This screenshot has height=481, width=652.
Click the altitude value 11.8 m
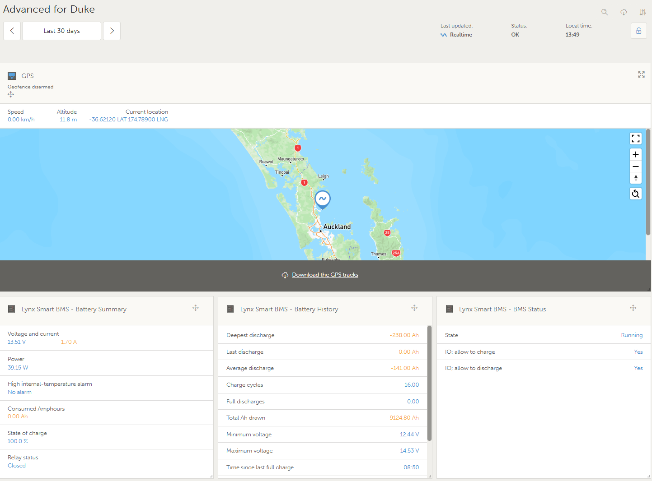(x=68, y=120)
